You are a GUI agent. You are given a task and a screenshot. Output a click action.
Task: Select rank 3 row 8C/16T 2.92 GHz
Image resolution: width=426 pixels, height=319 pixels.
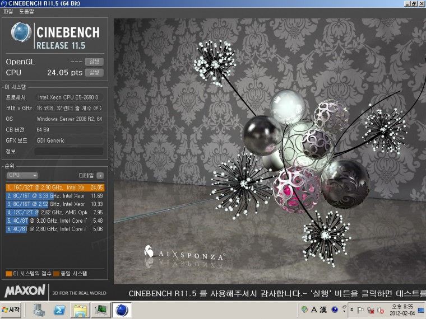point(55,204)
